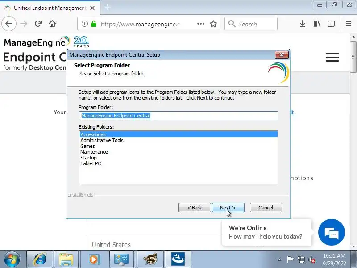Select Accessories in Existing Folders list
The width and height of the screenshot is (357, 268).
pos(178,134)
